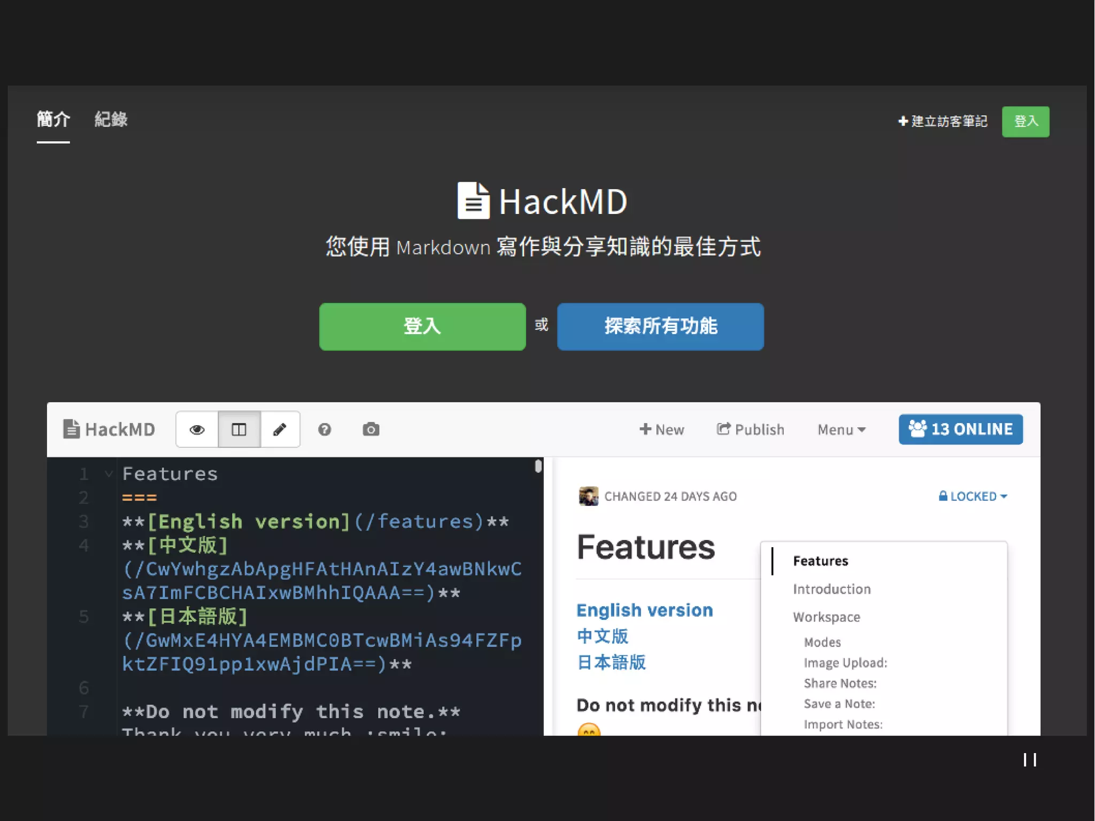Image resolution: width=1095 pixels, height=821 pixels.
Task: Open the Menu dropdown
Action: 841,429
